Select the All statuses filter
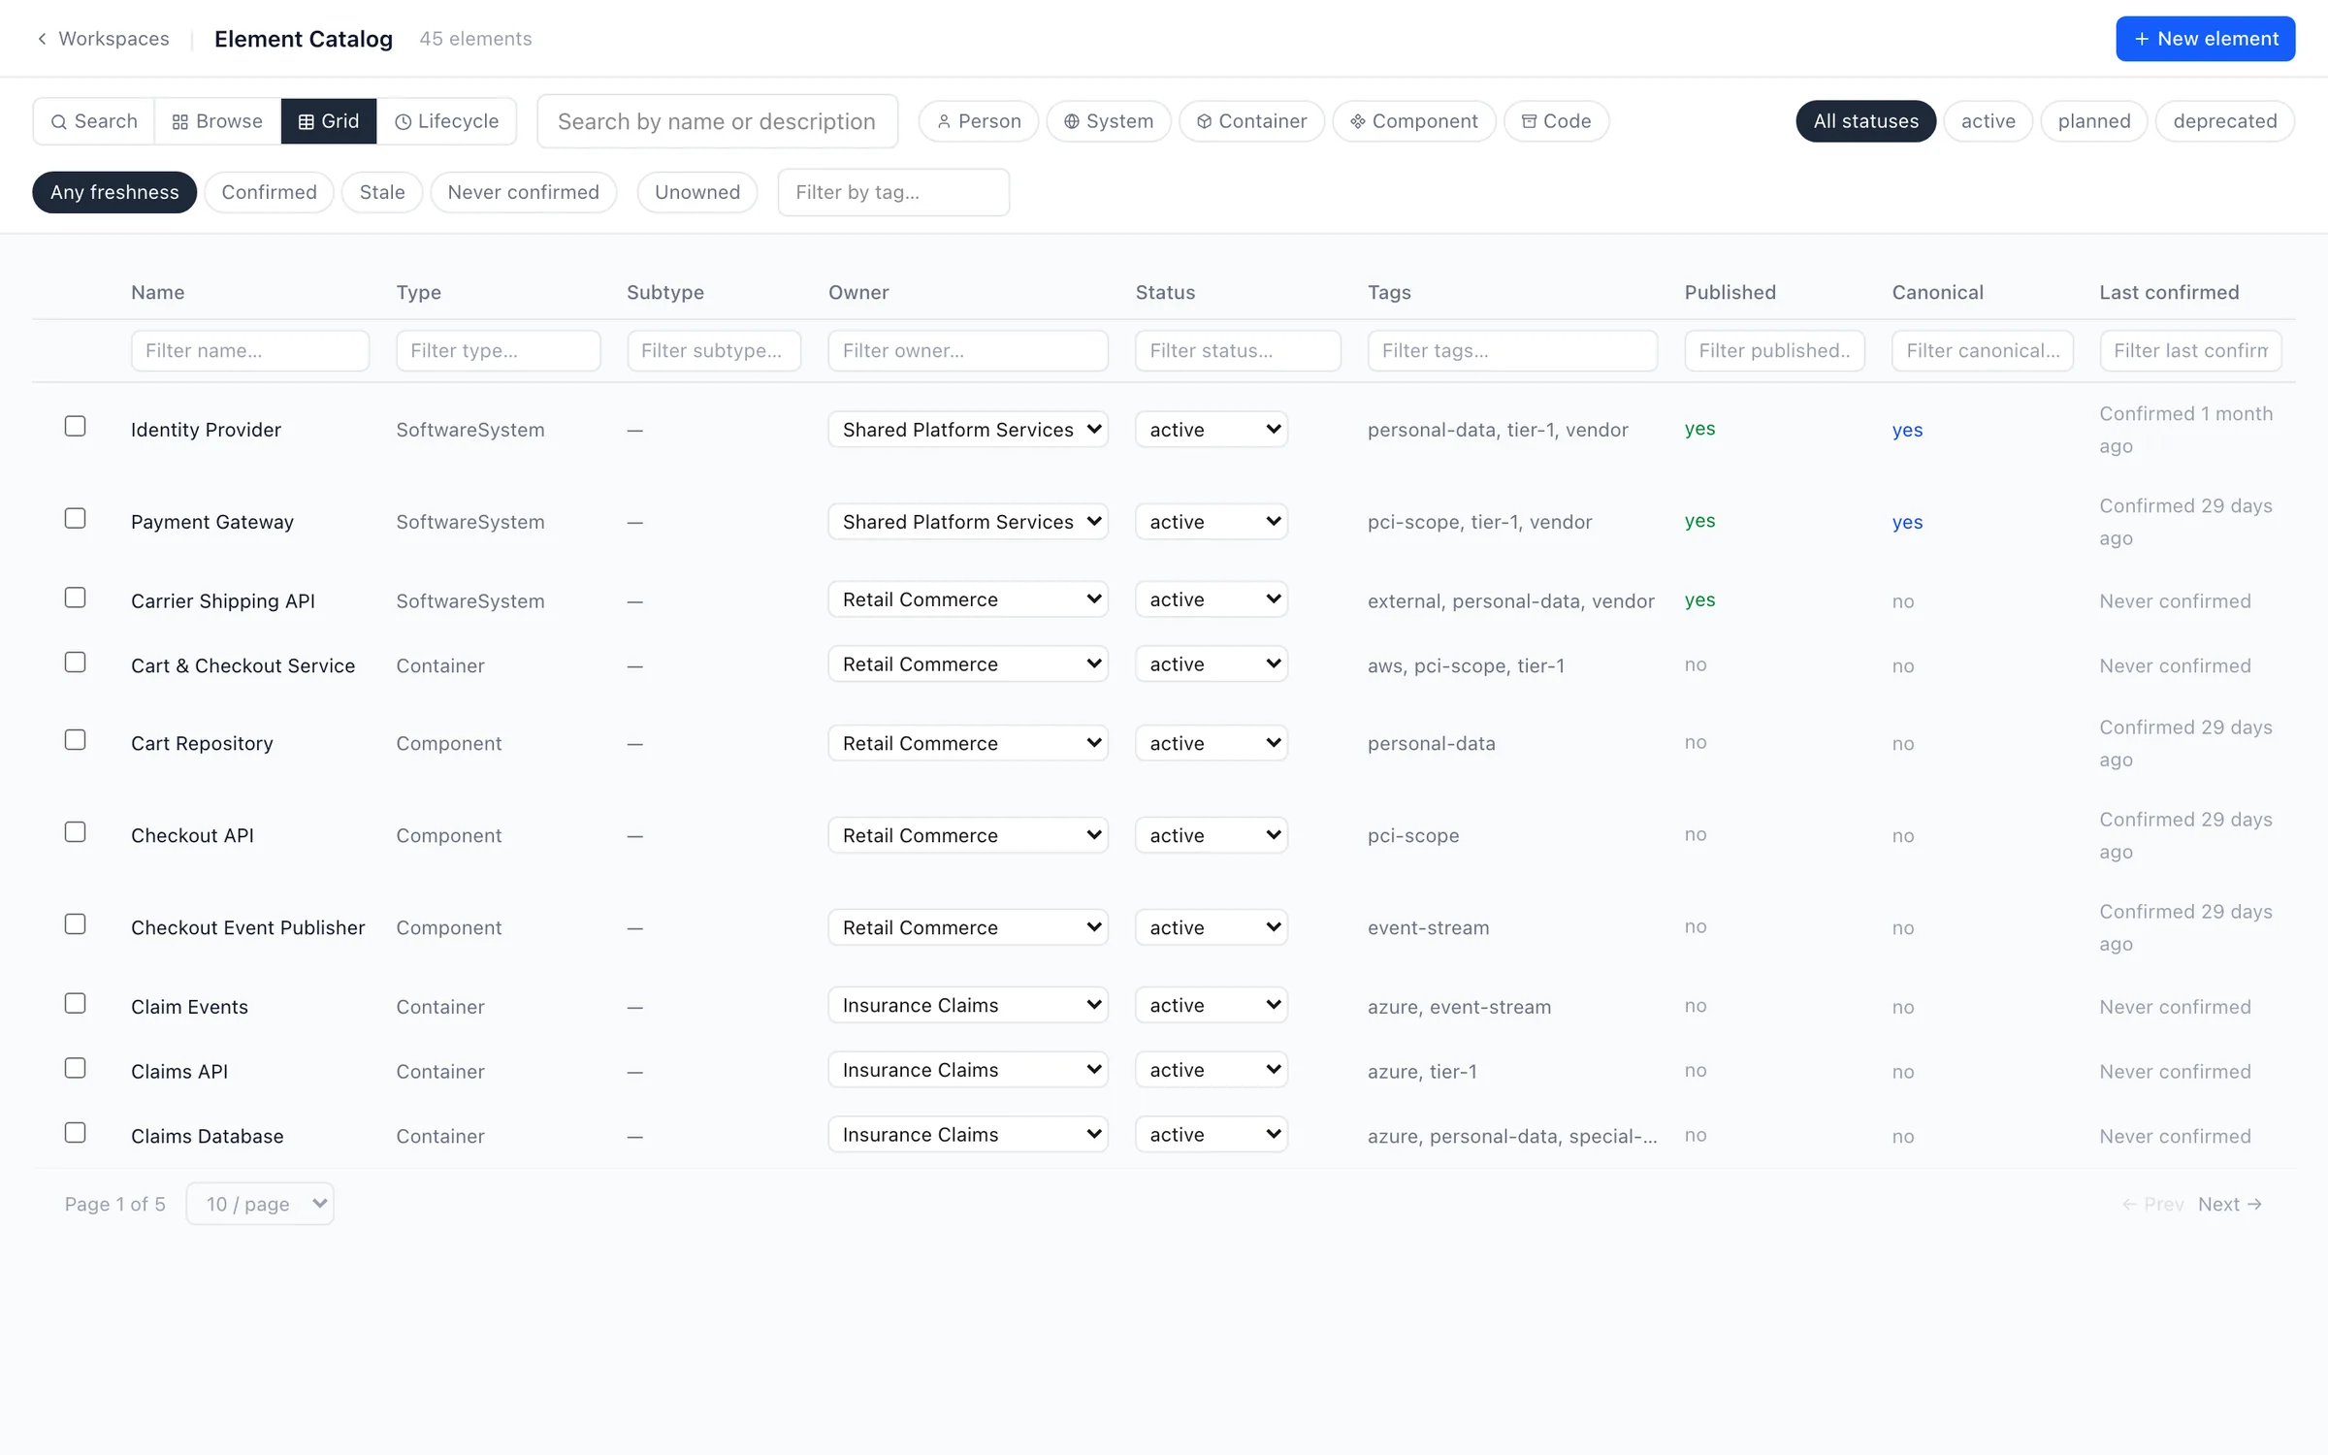 pyautogui.click(x=1865, y=121)
